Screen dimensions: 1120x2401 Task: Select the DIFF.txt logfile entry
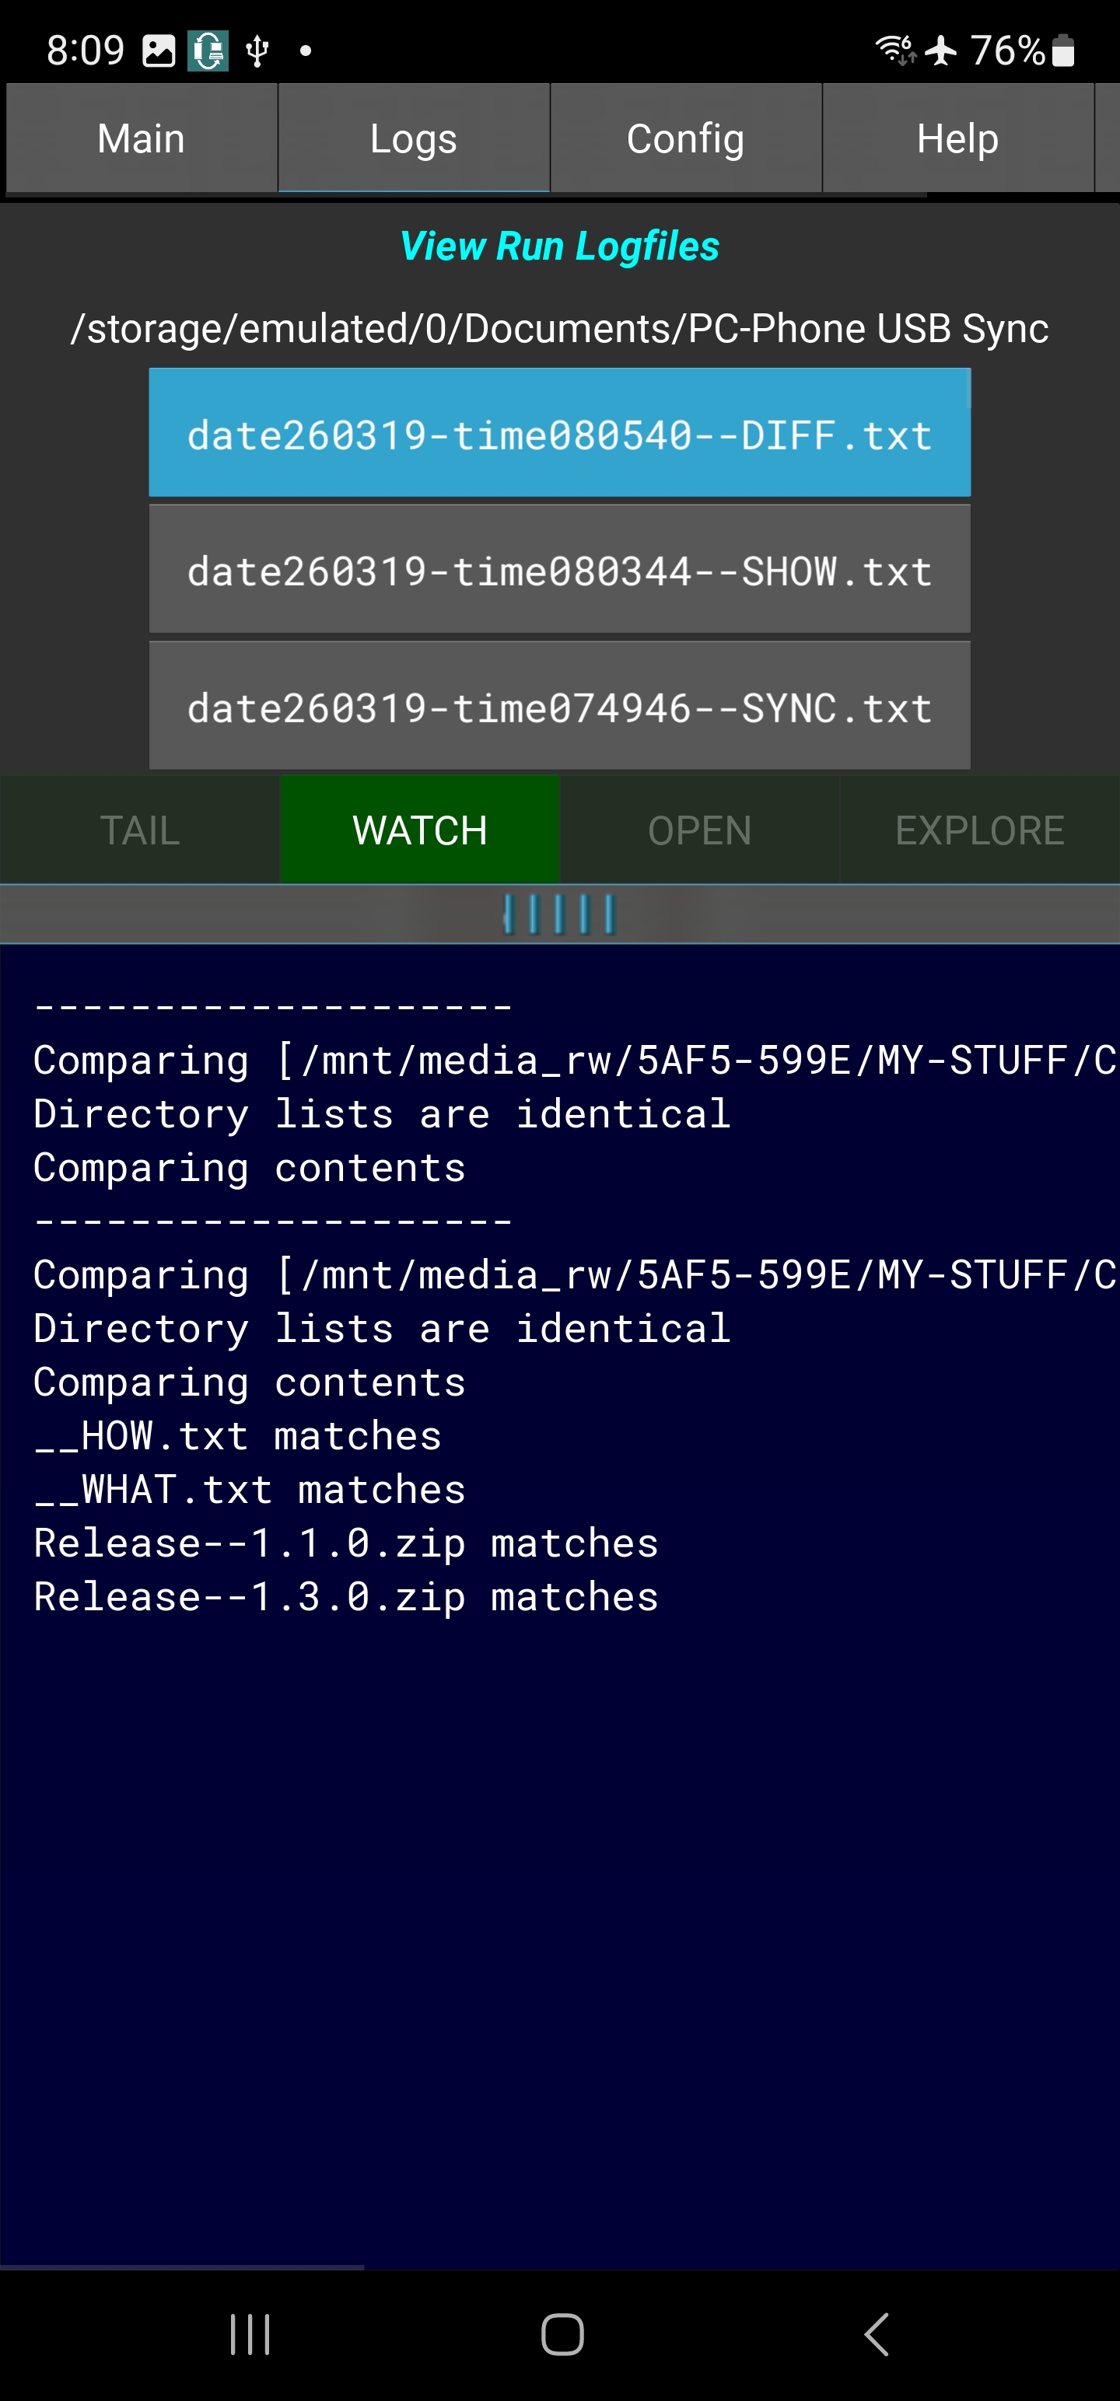(559, 433)
